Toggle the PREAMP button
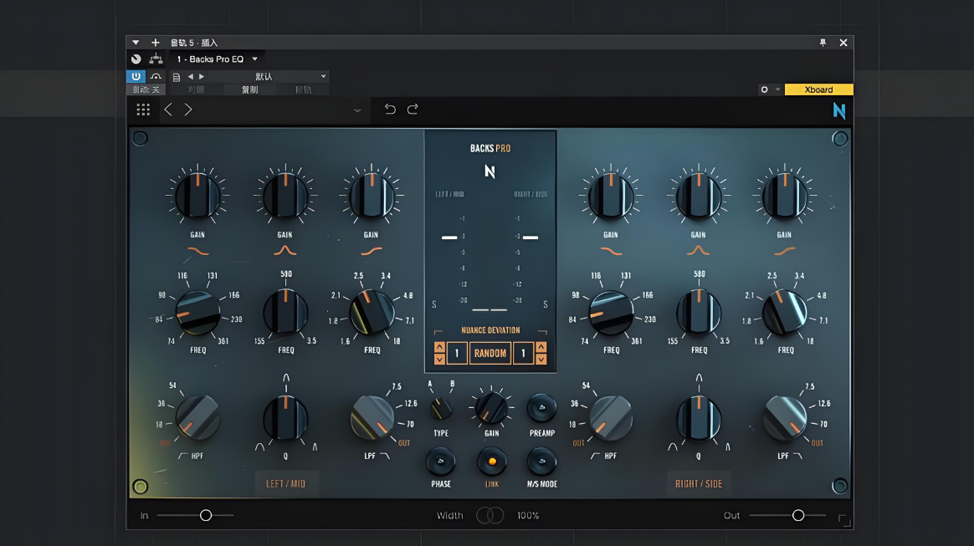The image size is (974, 546). click(x=541, y=408)
